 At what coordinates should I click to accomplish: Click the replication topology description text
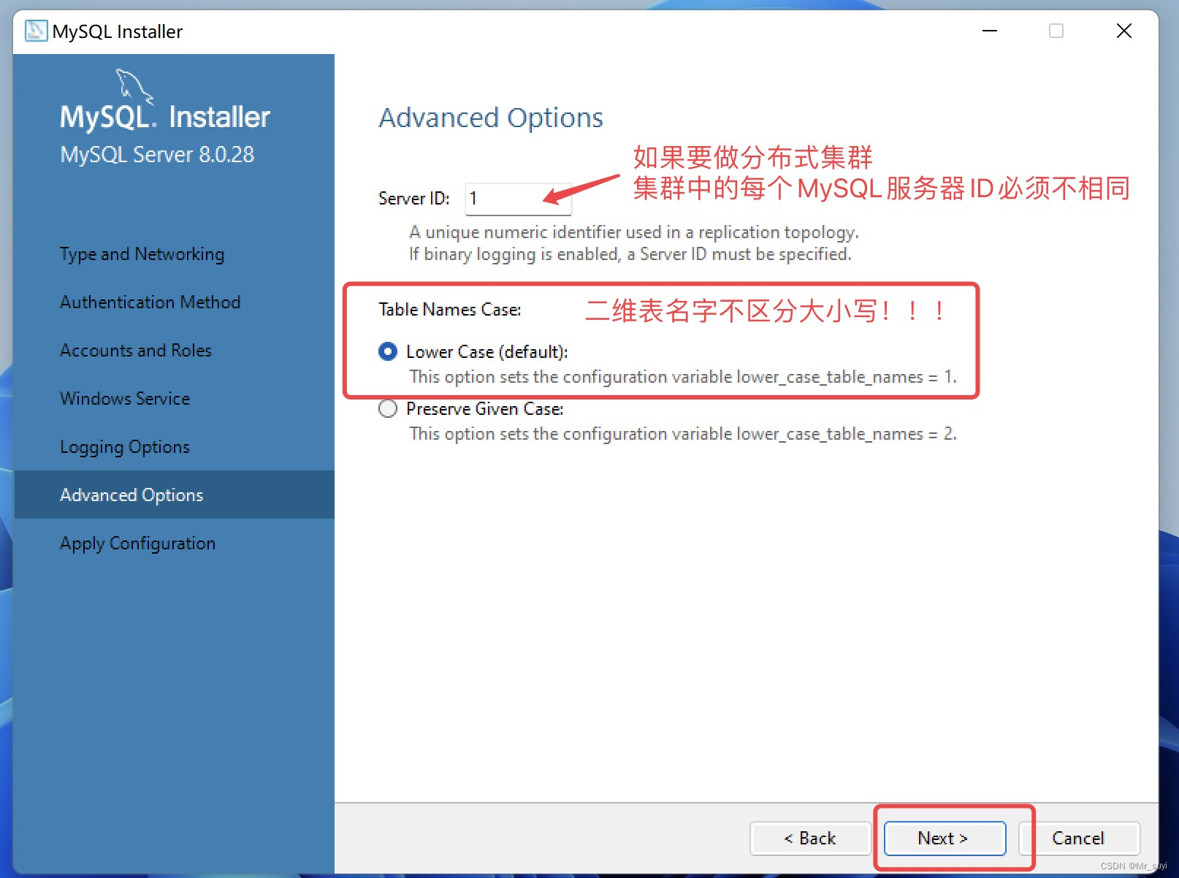point(634,232)
